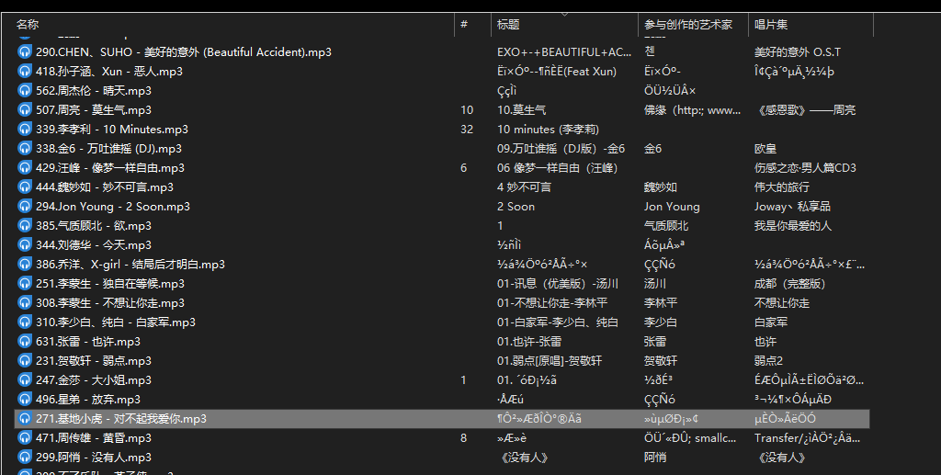Click artist cell 李林平

pos(660,303)
